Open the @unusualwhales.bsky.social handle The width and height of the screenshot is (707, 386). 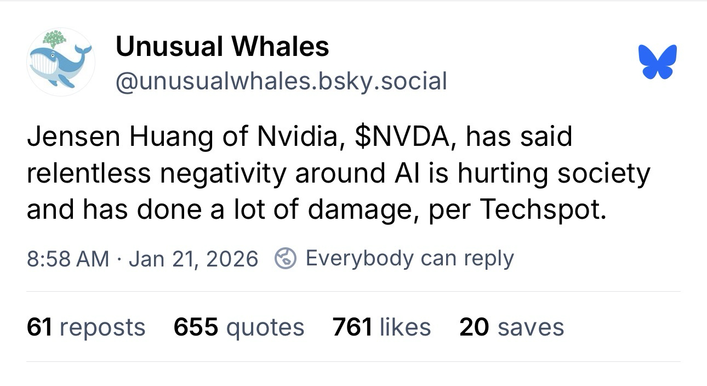click(x=281, y=81)
